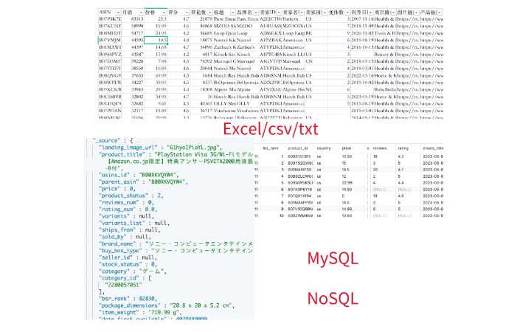
Task: Select the listing date cell 2020-11-02
Action: pyautogui.click(x=362, y=33)
